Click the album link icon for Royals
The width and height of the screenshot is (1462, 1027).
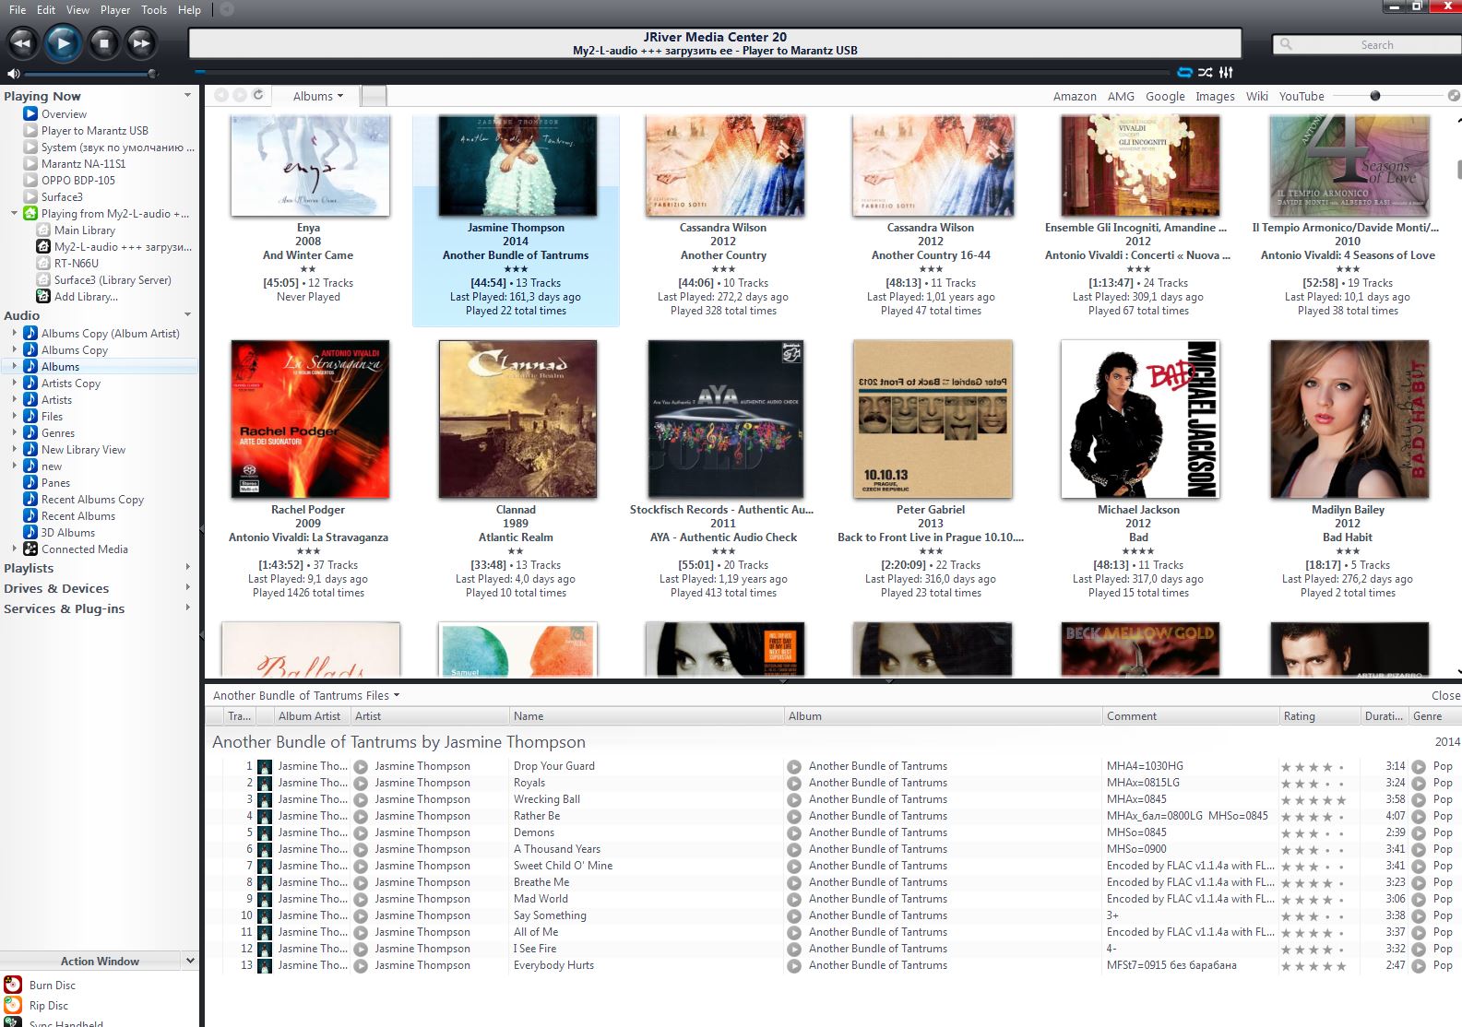(x=794, y=783)
